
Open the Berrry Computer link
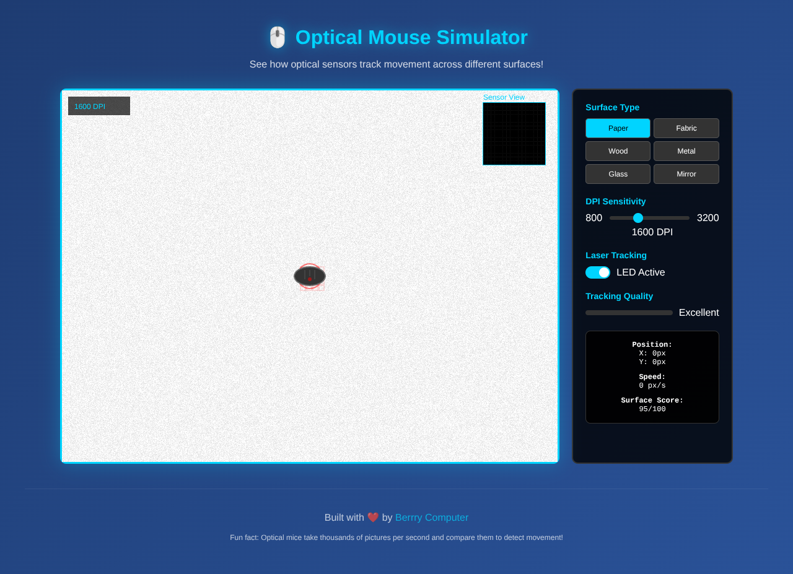pyautogui.click(x=432, y=516)
